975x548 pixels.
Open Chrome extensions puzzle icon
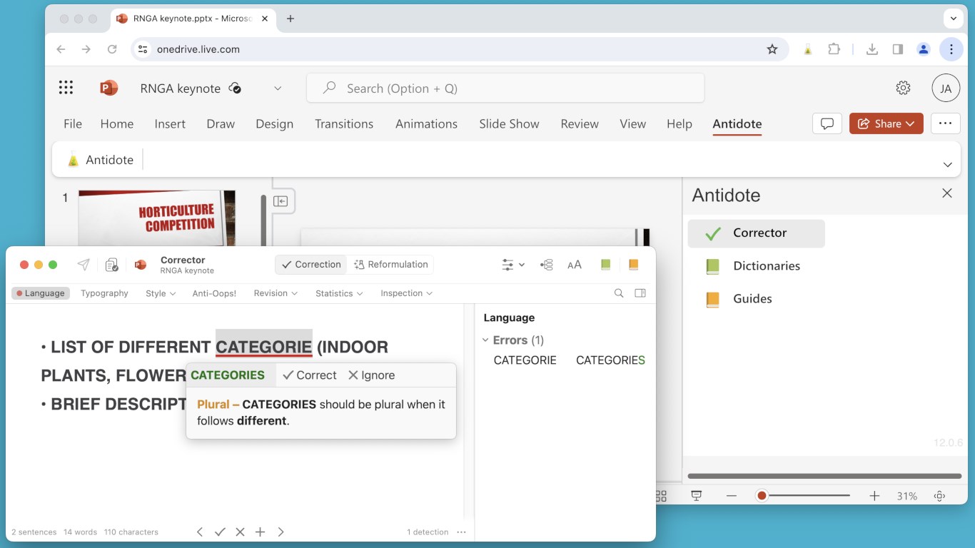pyautogui.click(x=834, y=49)
